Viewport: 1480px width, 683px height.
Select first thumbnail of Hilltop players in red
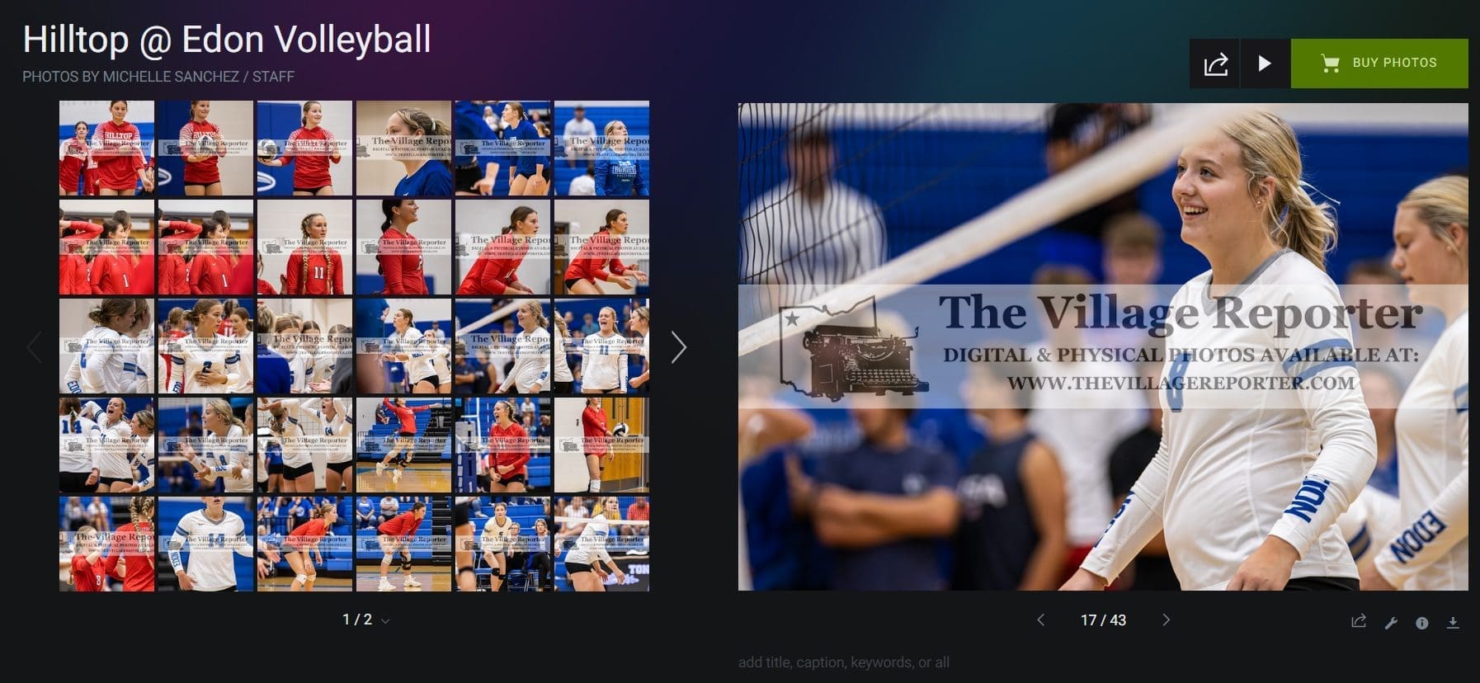(106, 148)
